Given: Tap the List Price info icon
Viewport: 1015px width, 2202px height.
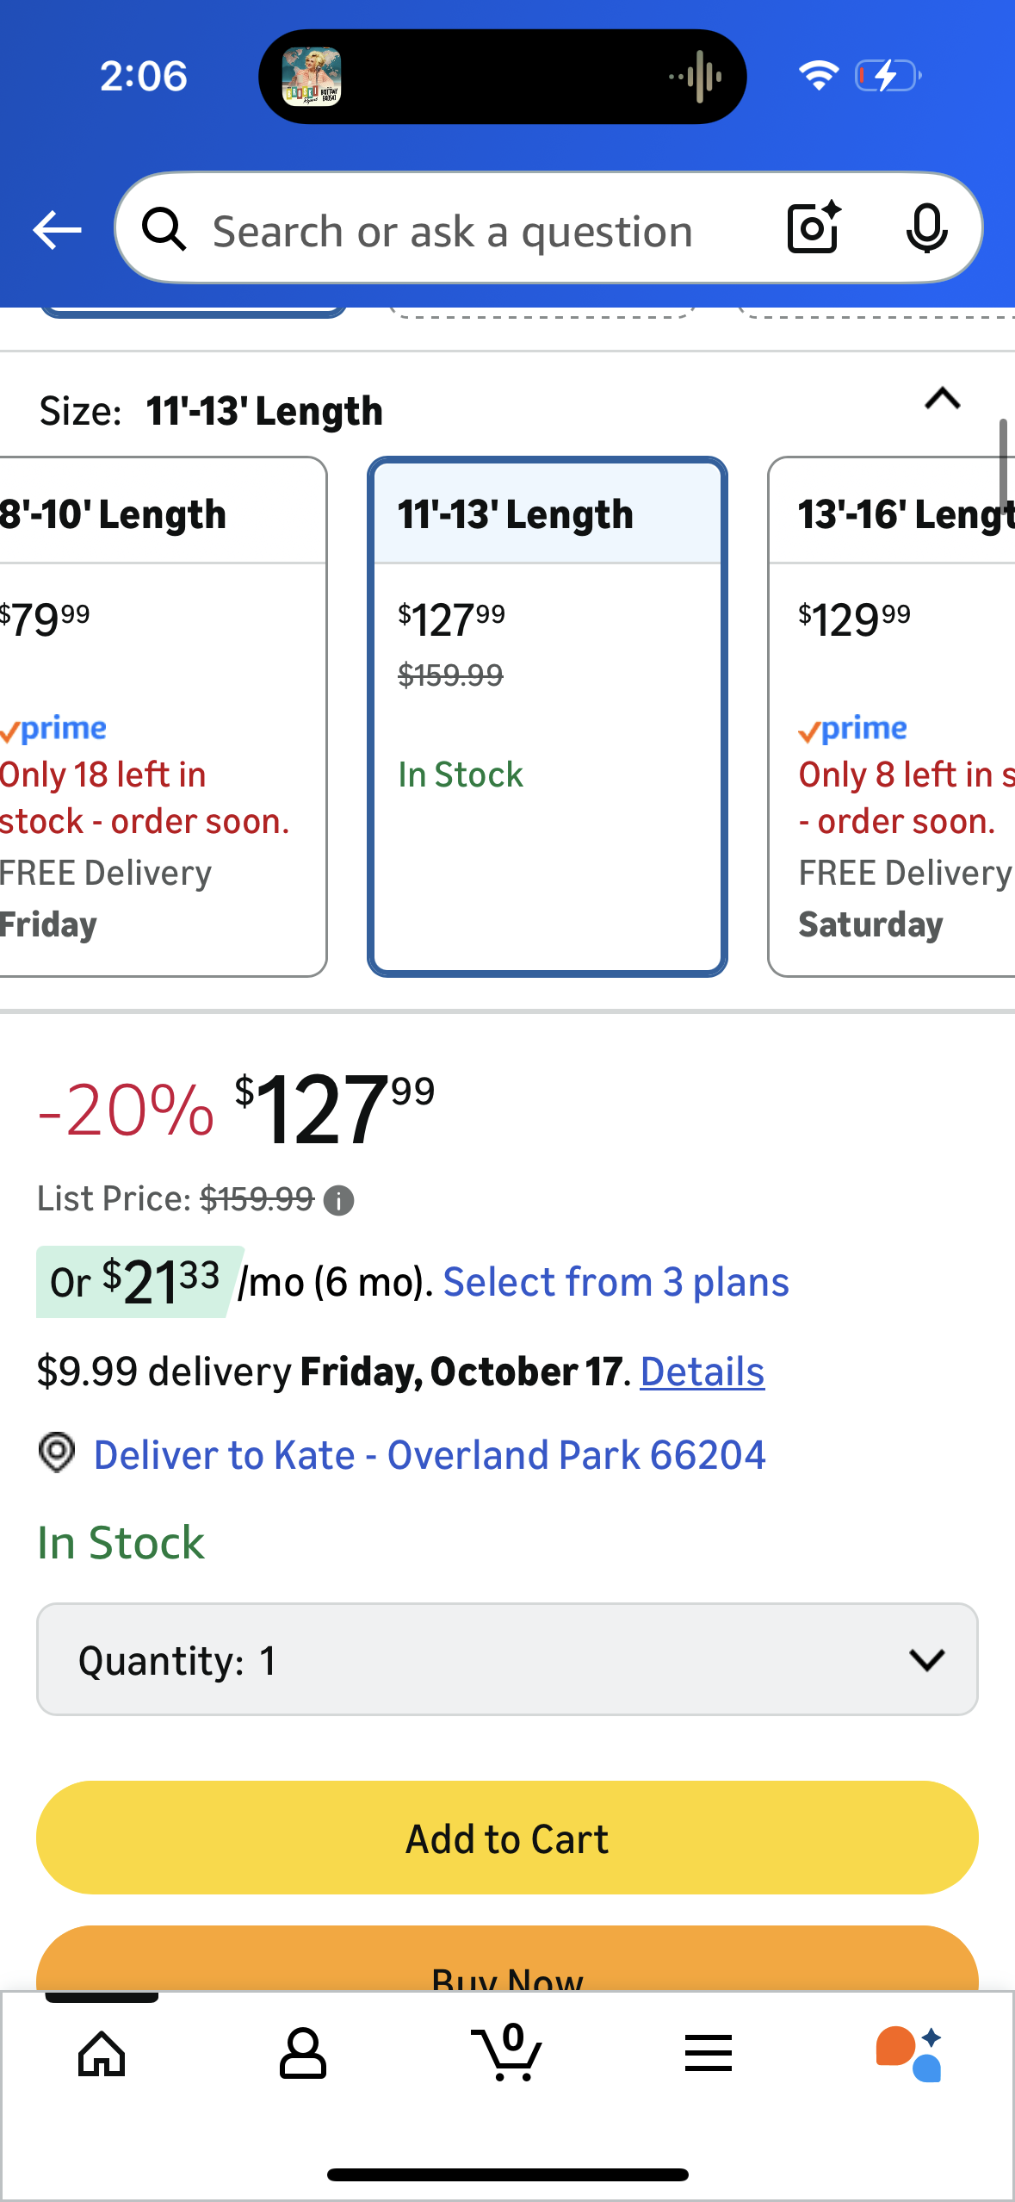Looking at the screenshot, I should [x=338, y=1200].
